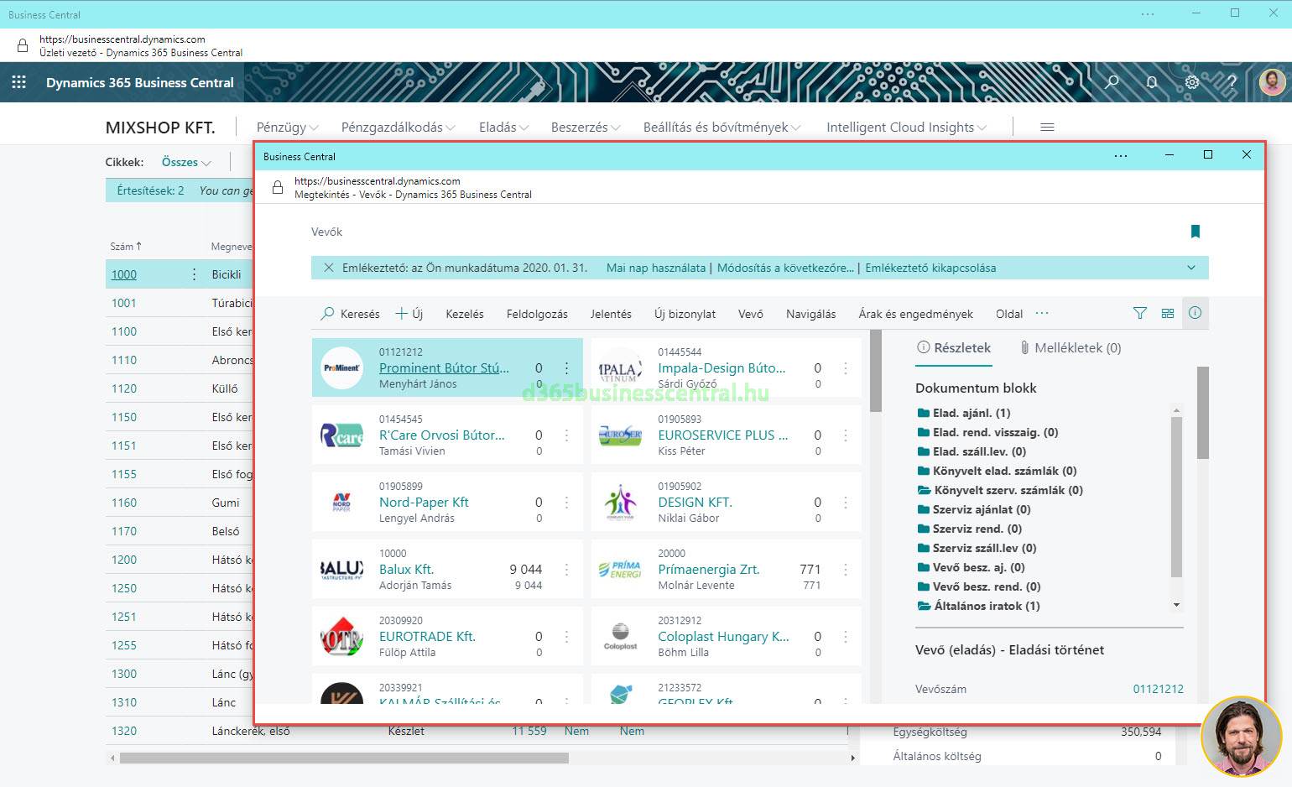Viewport: 1292px width, 787px height.
Task: Show more options for Prominent Bútor tile
Action: tap(567, 367)
